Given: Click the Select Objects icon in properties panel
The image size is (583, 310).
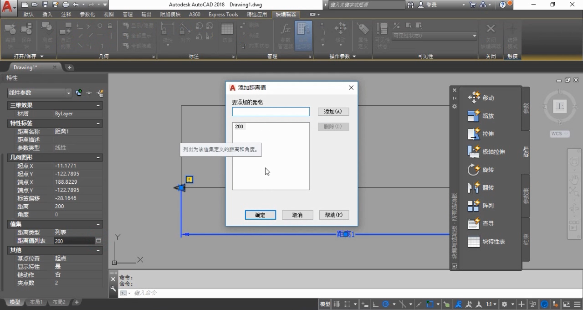Looking at the screenshot, I should click(x=89, y=93).
